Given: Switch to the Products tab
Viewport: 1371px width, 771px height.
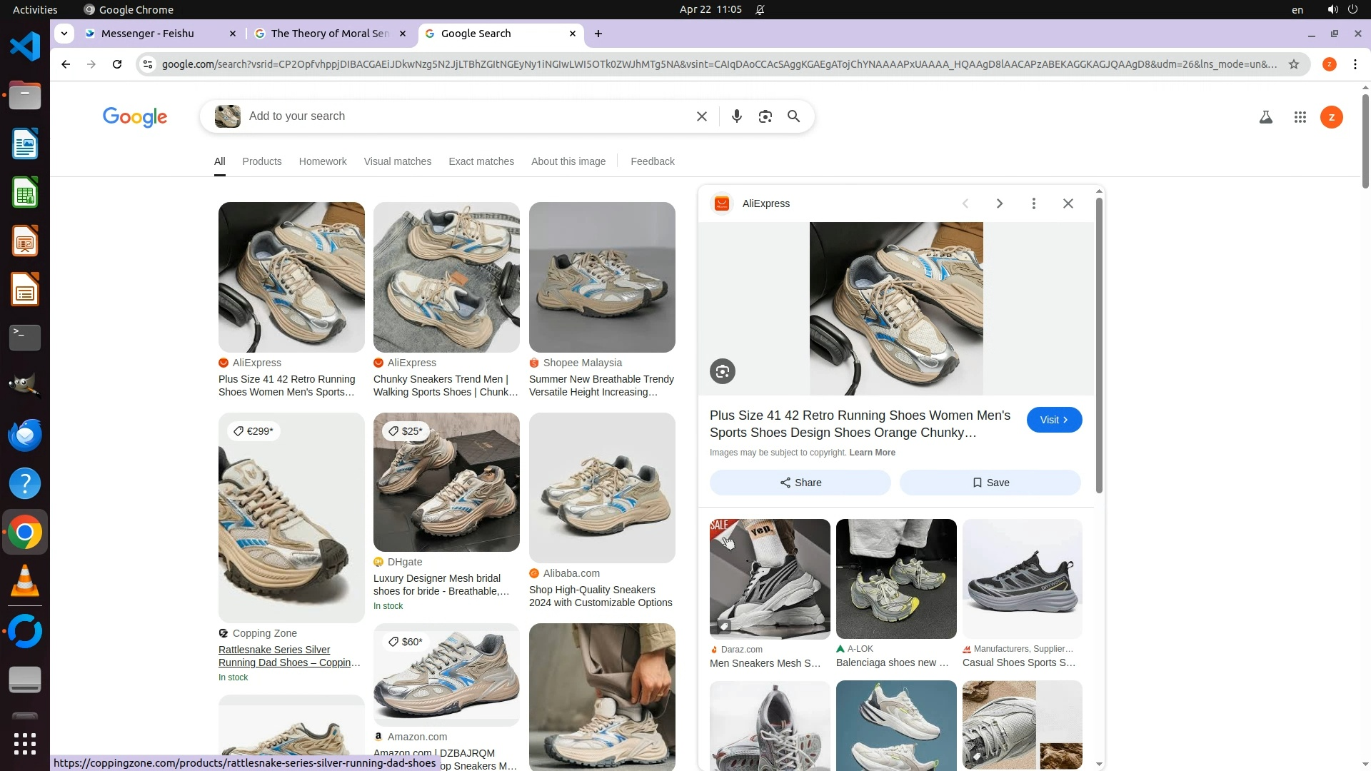Looking at the screenshot, I should [261, 161].
